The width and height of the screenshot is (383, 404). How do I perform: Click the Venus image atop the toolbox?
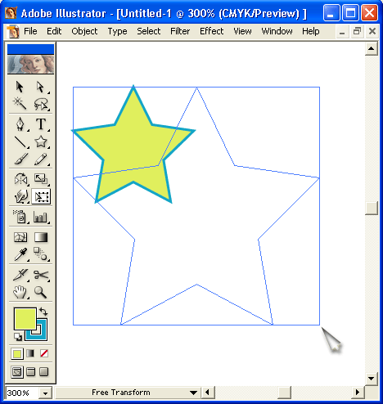click(30, 65)
